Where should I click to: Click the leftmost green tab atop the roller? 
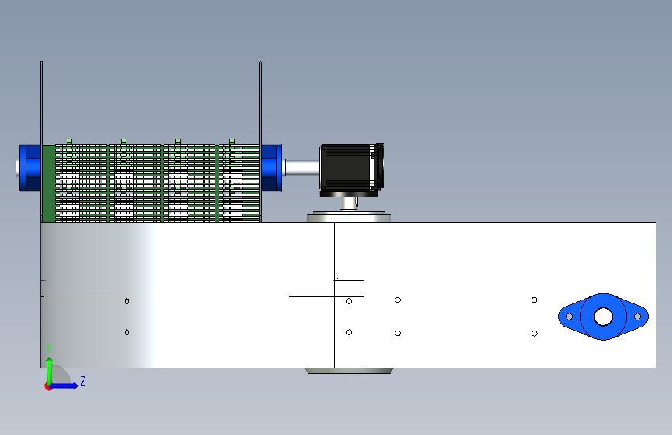[x=70, y=141]
